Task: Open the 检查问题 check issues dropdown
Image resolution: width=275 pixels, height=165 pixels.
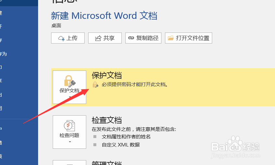Action: tap(69, 132)
